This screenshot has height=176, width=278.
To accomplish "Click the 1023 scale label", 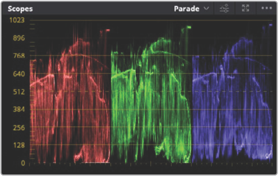I will pyautogui.click(x=17, y=20).
